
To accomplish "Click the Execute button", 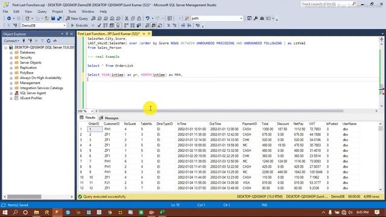I will point(79,25).
